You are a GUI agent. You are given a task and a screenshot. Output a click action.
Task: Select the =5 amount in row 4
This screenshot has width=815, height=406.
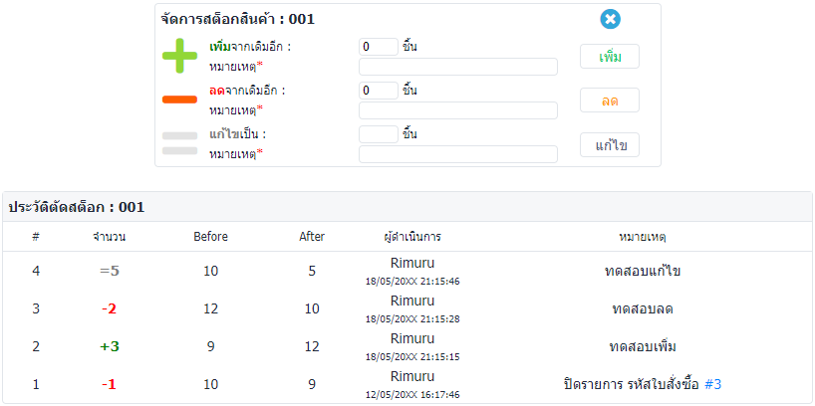110,271
